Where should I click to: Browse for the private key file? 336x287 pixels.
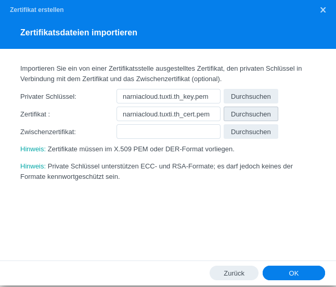click(251, 96)
